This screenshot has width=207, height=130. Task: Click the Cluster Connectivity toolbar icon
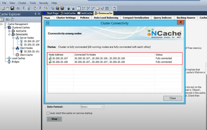[107, 8]
